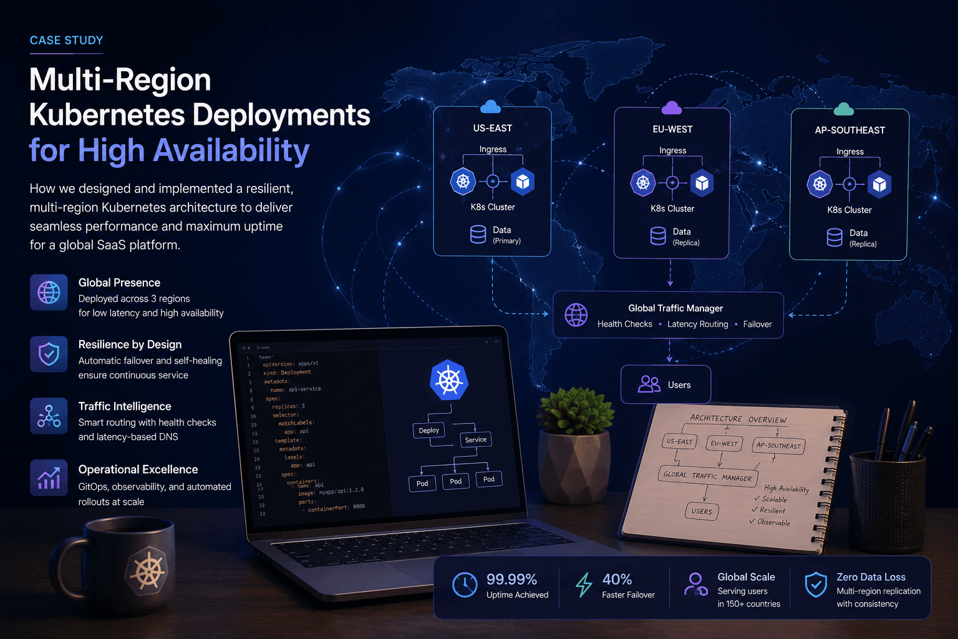Screen dimensions: 958x639
Task: Click the "Operational Excellence" heading
Action: click(138, 469)
